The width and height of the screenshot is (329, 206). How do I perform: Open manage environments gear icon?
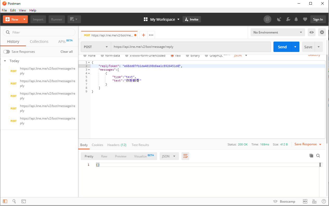pyautogui.click(x=322, y=32)
